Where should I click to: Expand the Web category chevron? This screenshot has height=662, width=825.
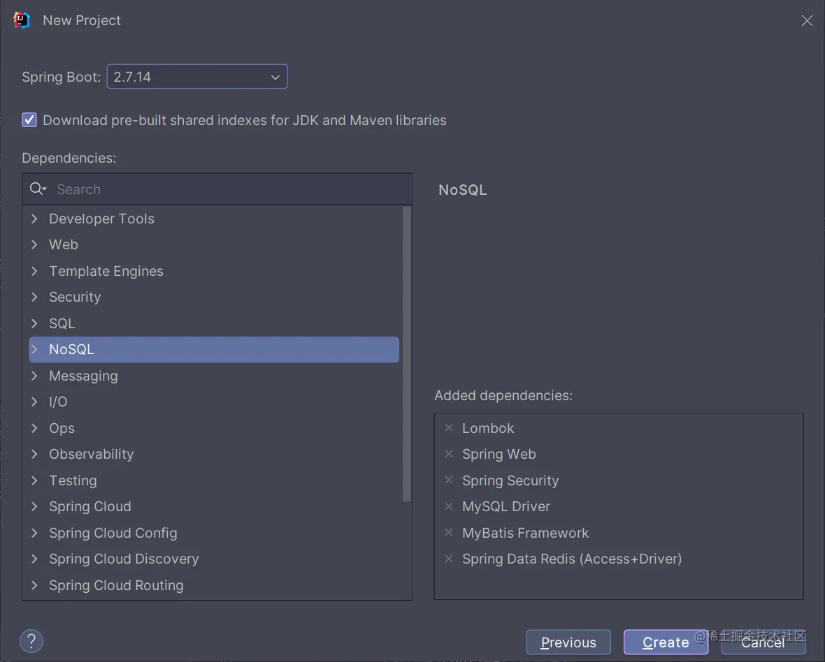pyautogui.click(x=35, y=244)
